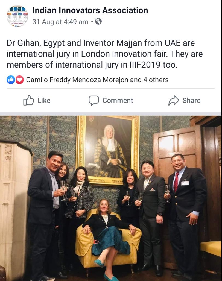Click the Indian Innovators Association page name
This screenshot has width=222, height=281.
(x=90, y=10)
